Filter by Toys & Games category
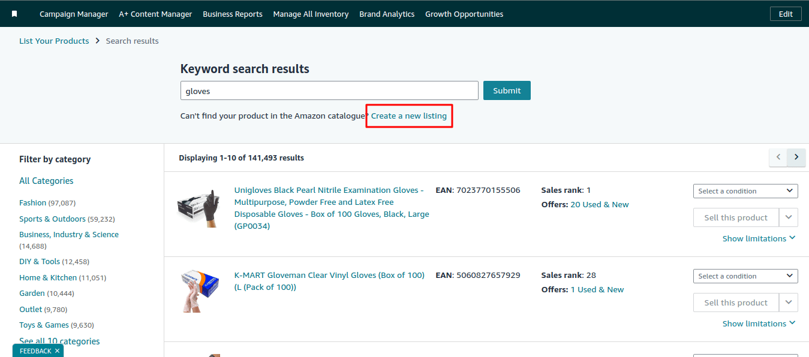 click(44, 325)
